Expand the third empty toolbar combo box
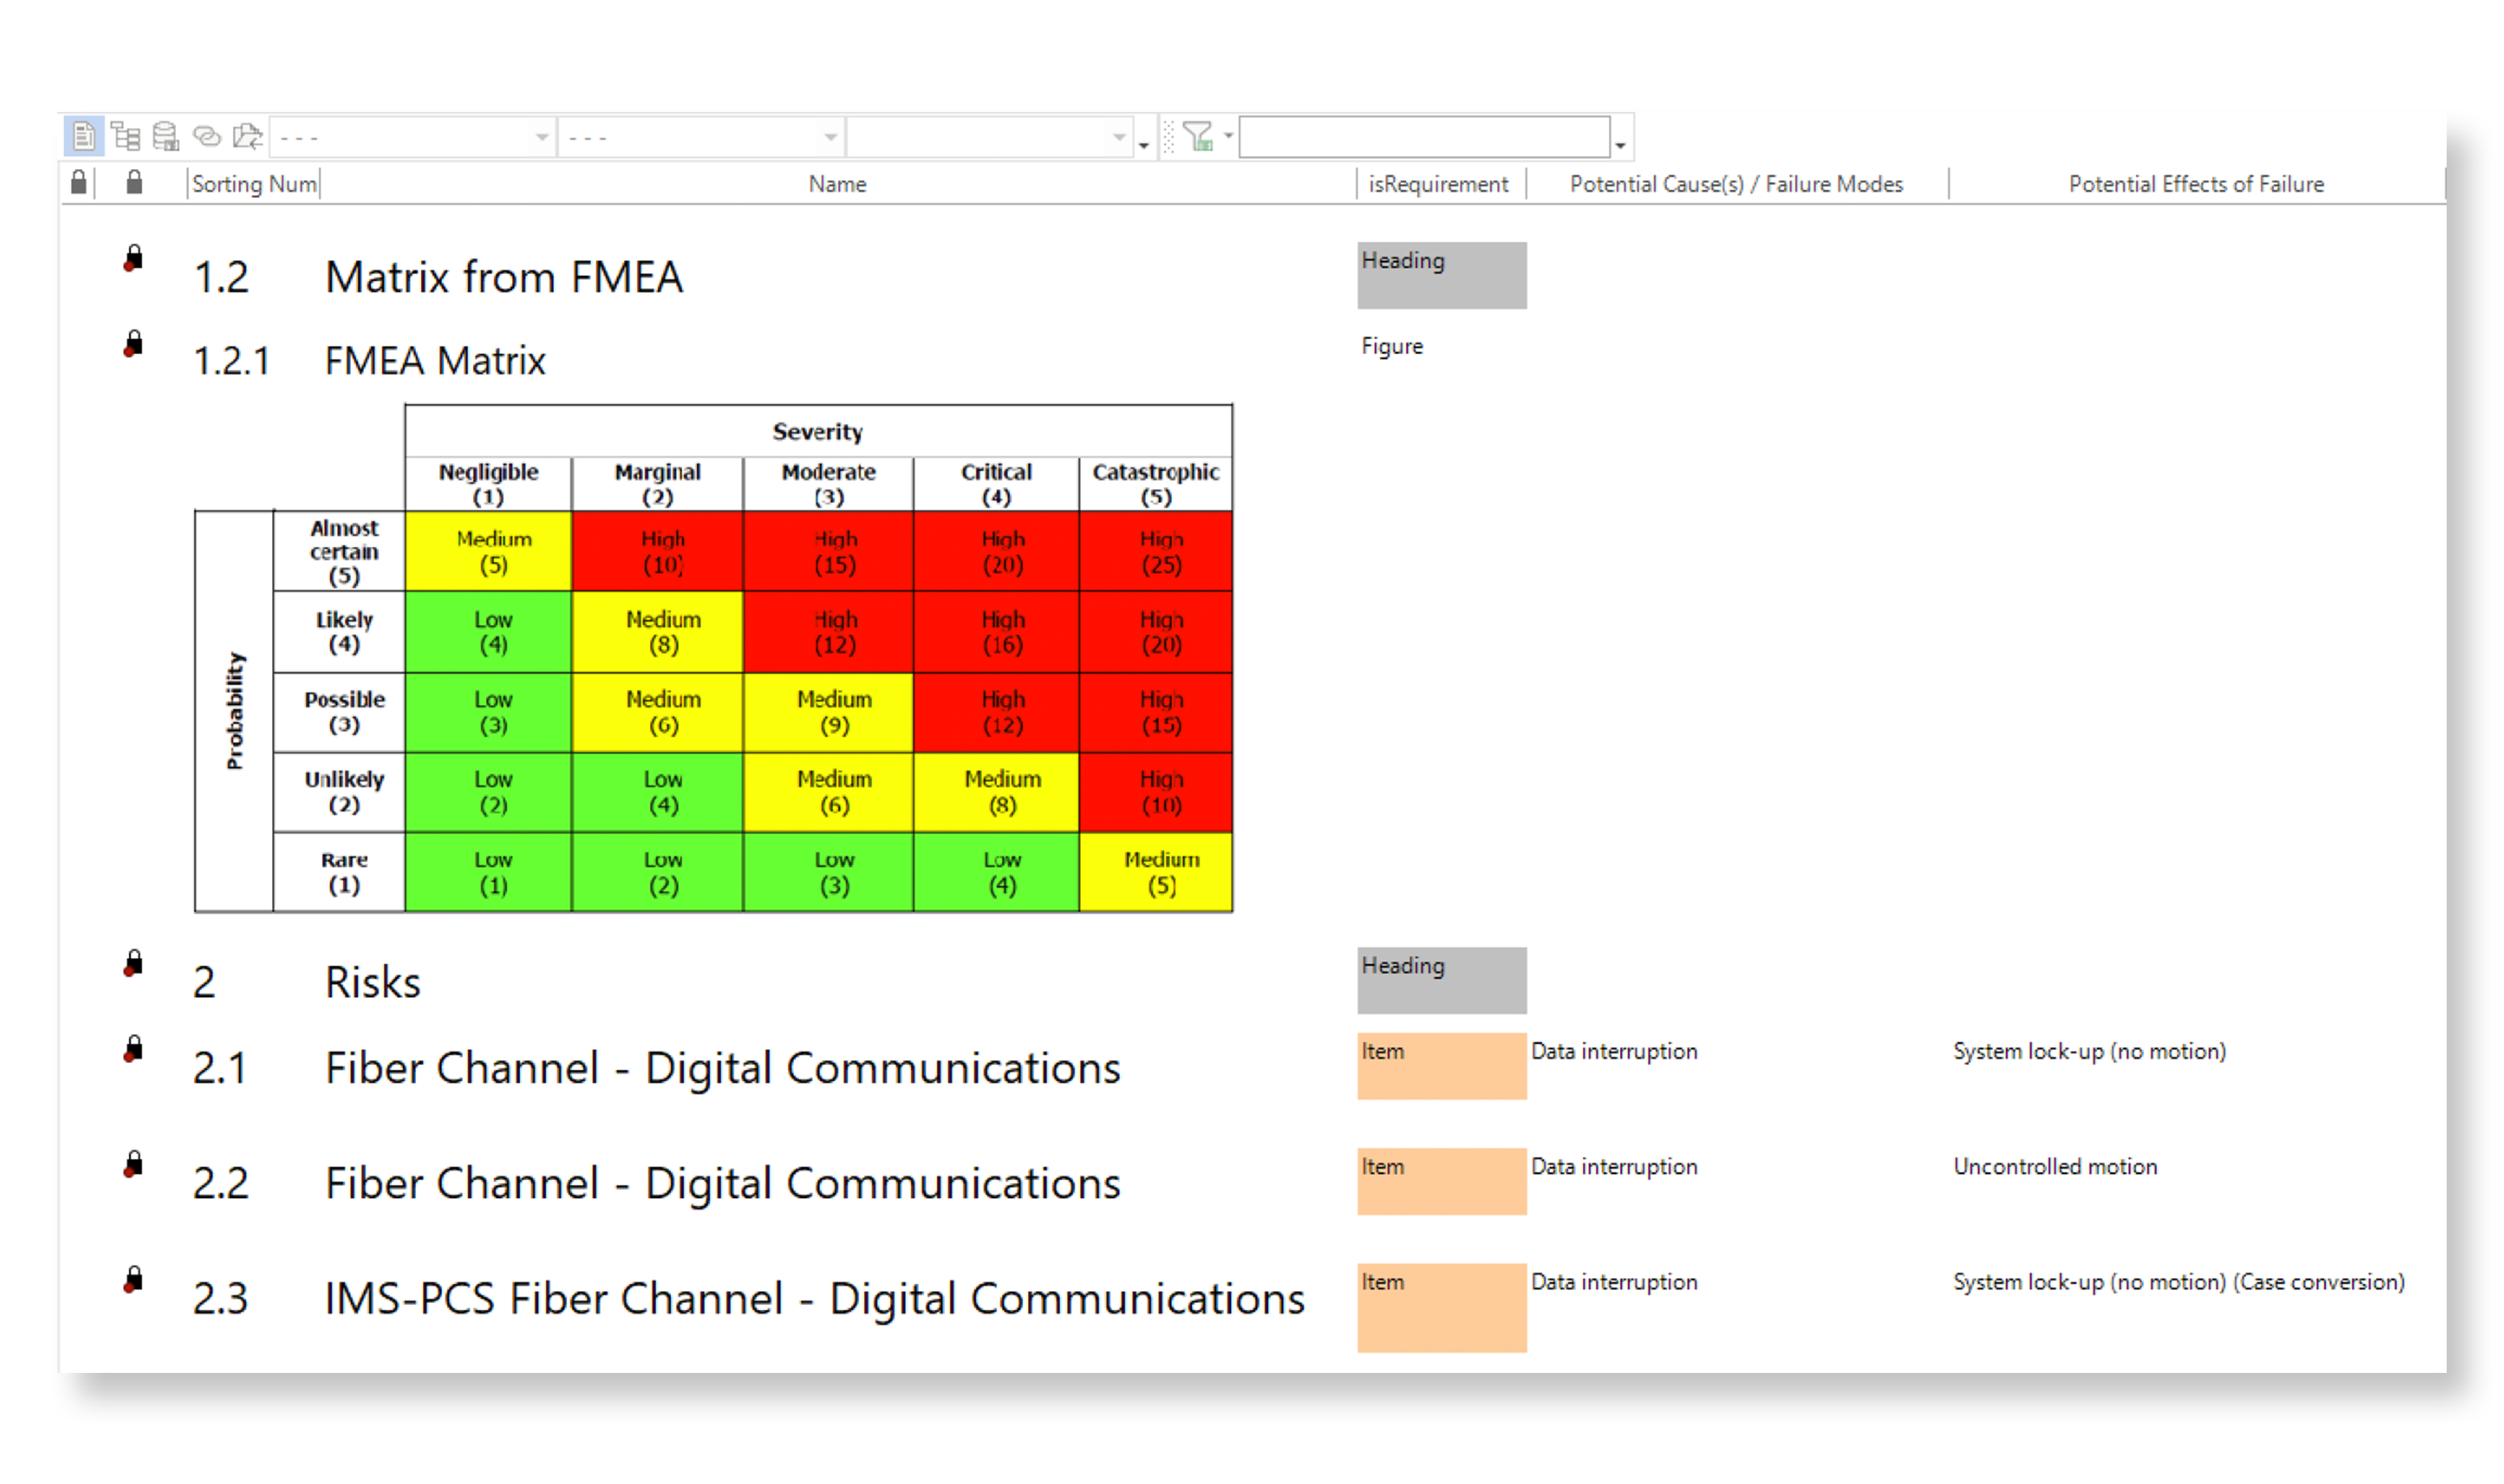 1118,137
